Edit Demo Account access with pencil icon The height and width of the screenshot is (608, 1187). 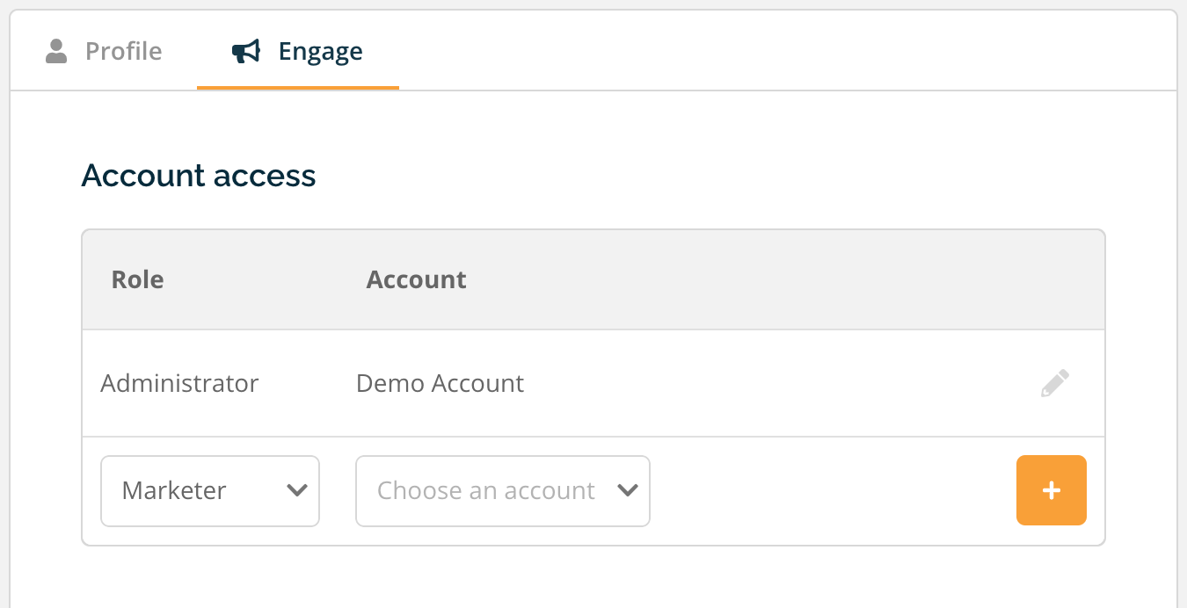pos(1055,383)
